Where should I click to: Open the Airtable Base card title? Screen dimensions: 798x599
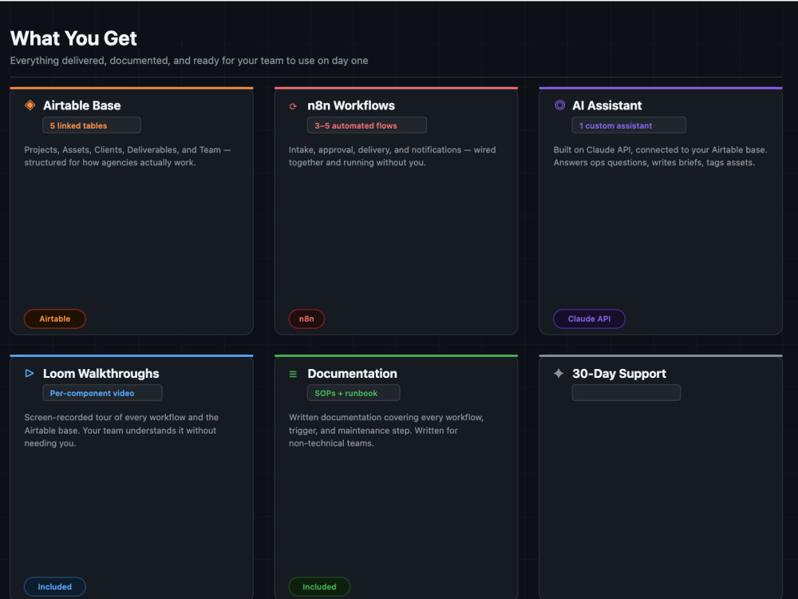pos(82,105)
